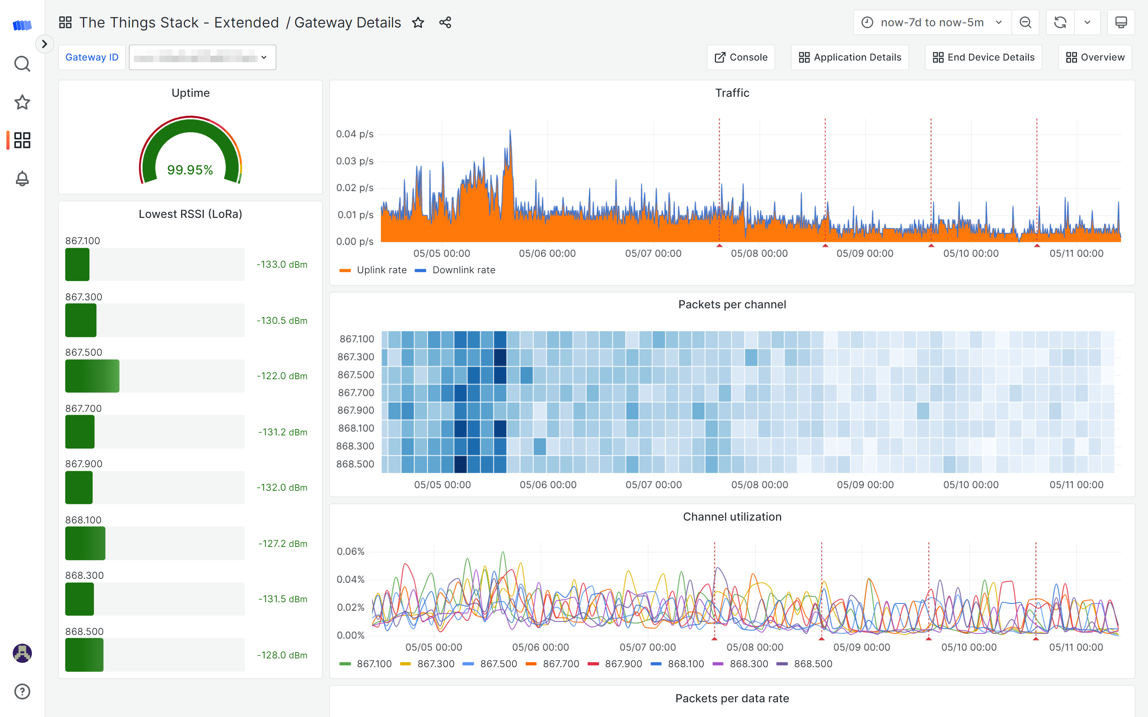Hide the Uplink rate series in Traffic legend

381,269
